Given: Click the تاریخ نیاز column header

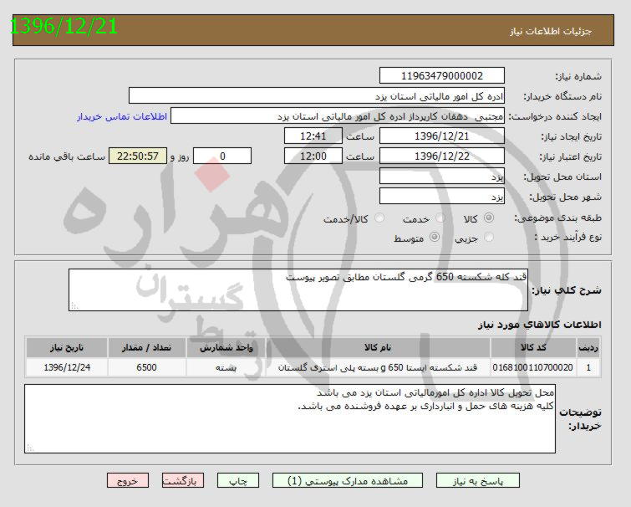Looking at the screenshot, I should pos(67,347).
